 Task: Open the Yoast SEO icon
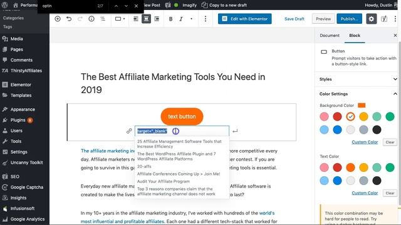384,19
